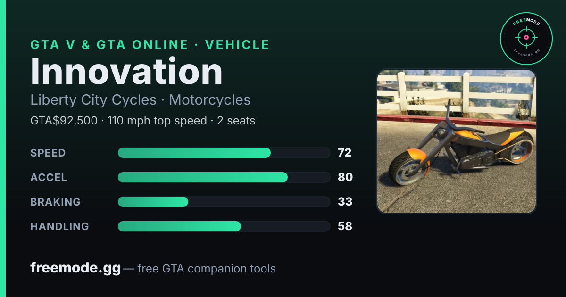This screenshot has width=566, height=297.
Task: Click the HANDLING stat progress bar
Action: click(224, 226)
